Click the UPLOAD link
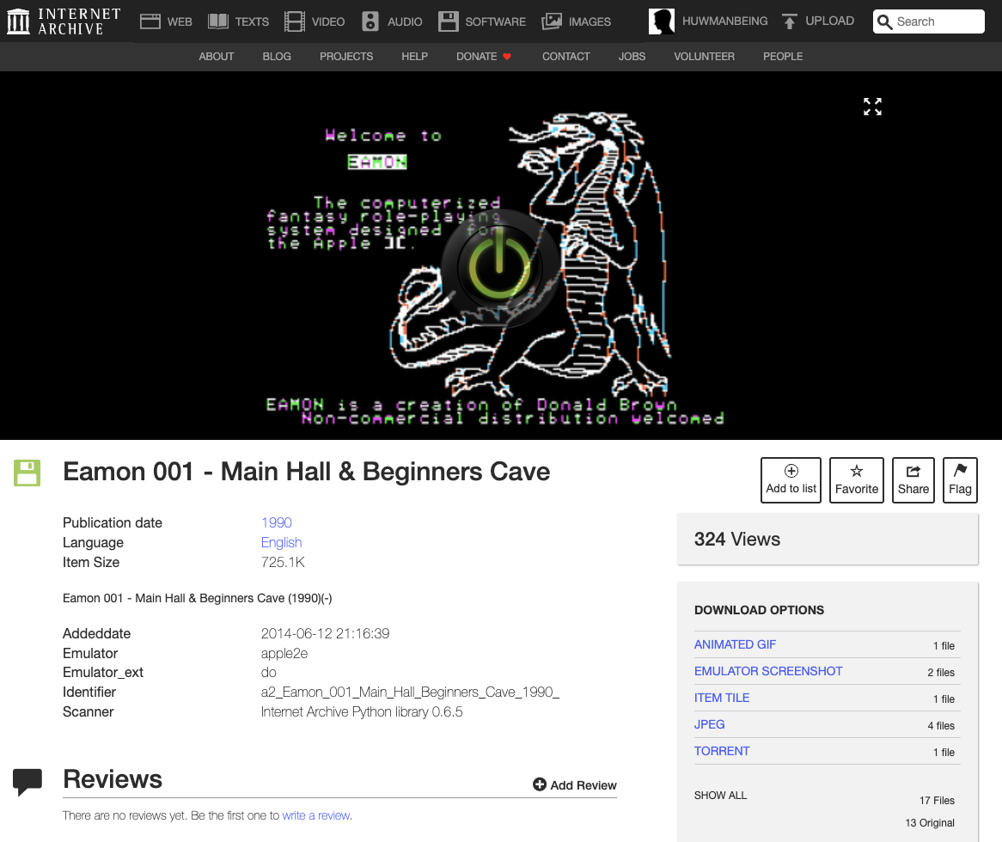 pos(829,21)
